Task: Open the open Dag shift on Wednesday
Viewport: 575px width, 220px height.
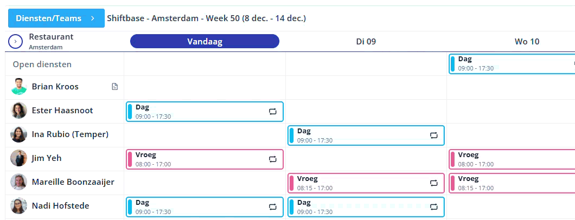Action: 510,64
